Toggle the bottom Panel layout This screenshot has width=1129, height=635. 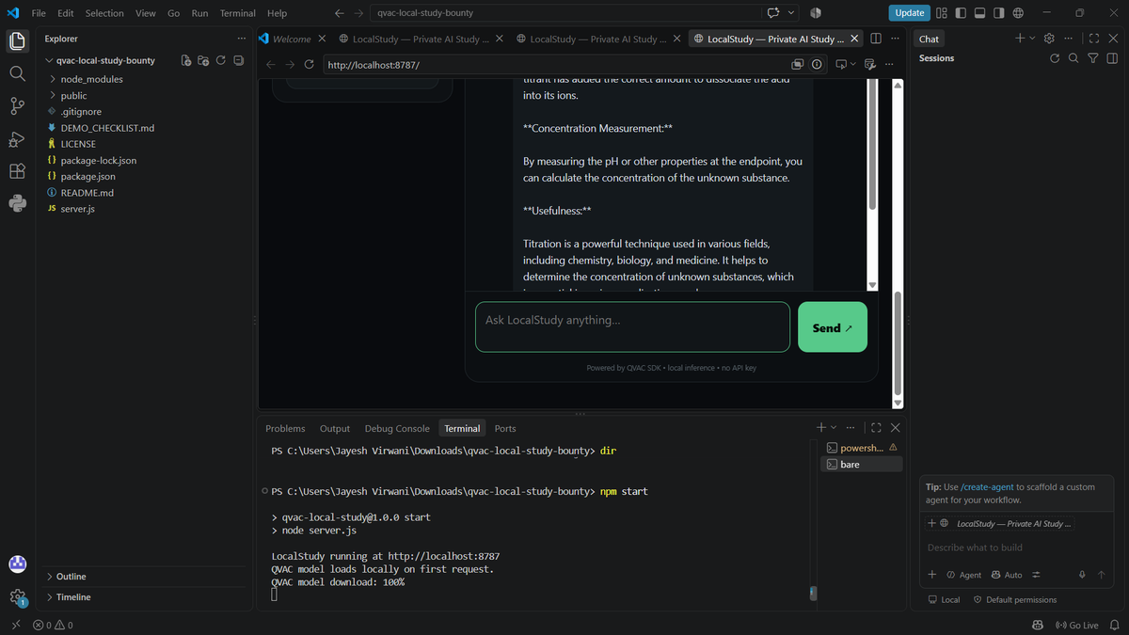pyautogui.click(x=979, y=13)
